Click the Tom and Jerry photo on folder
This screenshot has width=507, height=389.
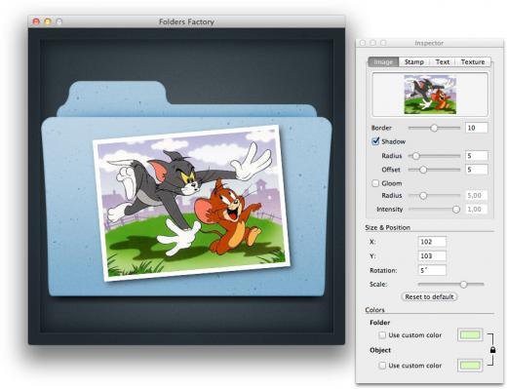192,203
